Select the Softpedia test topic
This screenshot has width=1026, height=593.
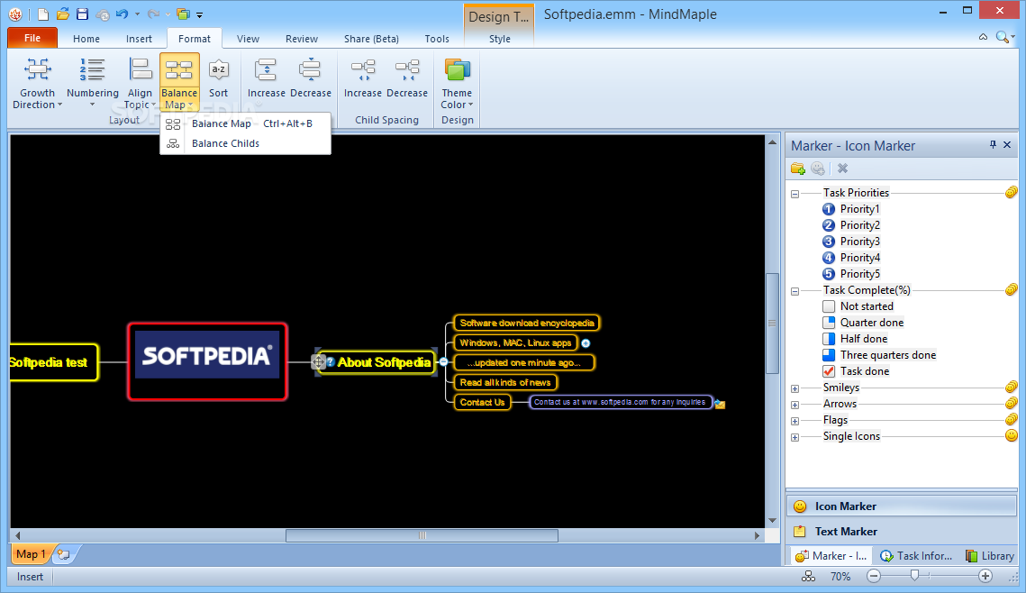(54, 362)
